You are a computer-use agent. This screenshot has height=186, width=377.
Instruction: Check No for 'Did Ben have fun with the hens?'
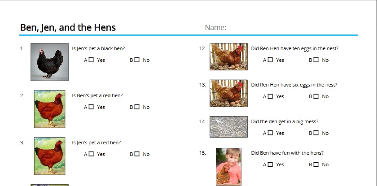click(x=316, y=164)
